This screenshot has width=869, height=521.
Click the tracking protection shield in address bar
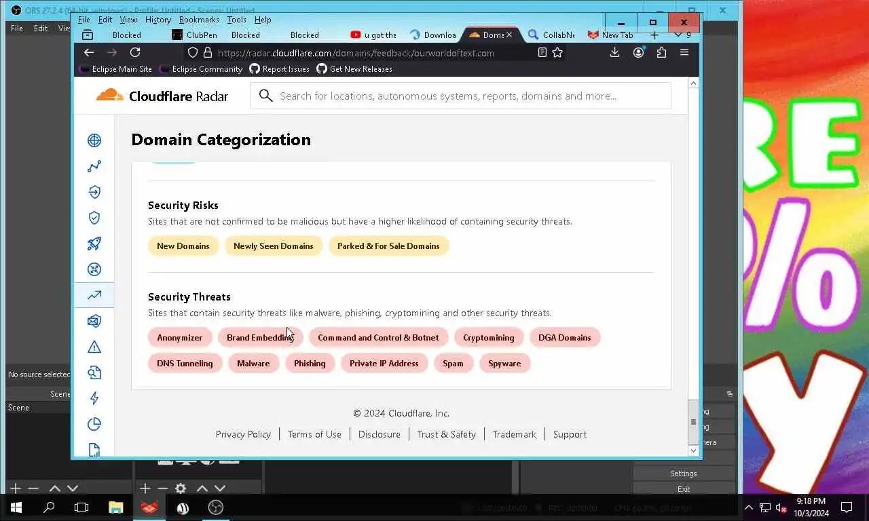(193, 52)
